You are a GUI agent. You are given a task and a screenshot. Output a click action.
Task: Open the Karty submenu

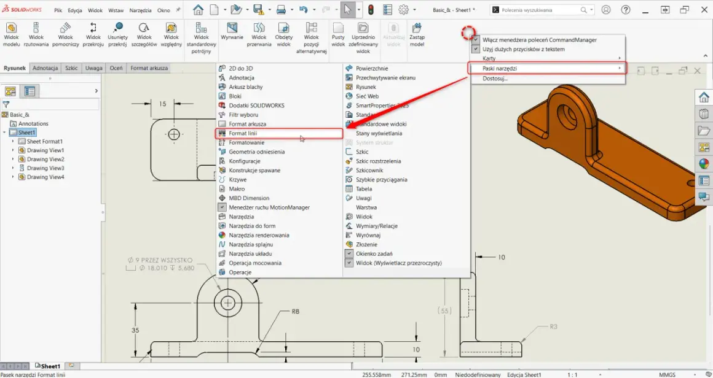pyautogui.click(x=548, y=58)
